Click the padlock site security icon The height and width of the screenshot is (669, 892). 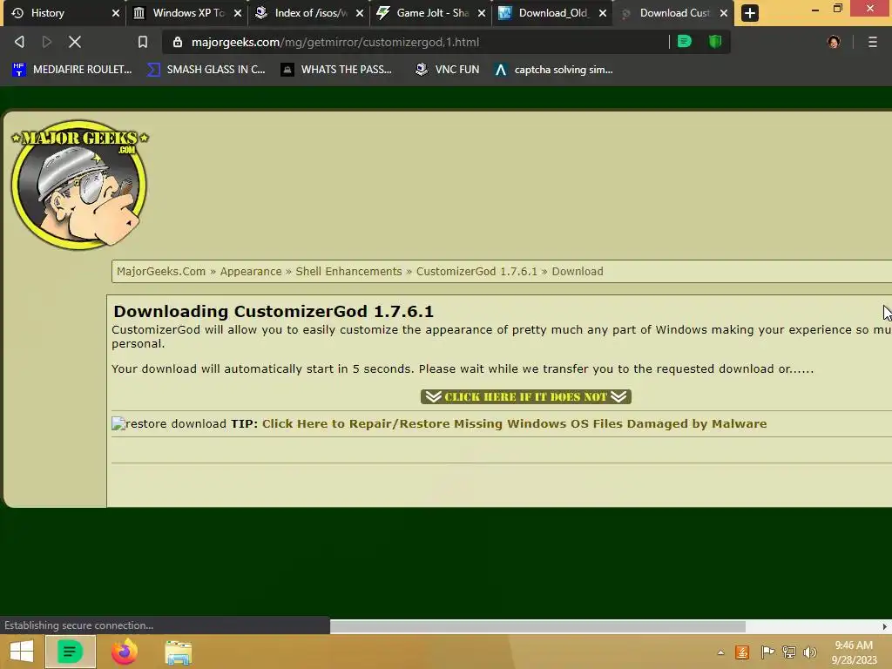point(178,42)
